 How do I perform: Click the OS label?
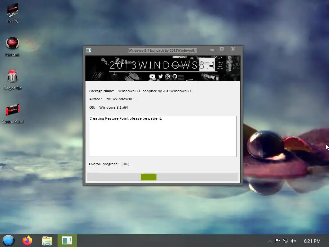(x=92, y=107)
